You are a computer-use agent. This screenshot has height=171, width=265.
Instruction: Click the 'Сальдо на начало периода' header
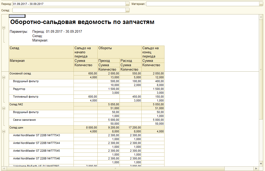coord(86,52)
